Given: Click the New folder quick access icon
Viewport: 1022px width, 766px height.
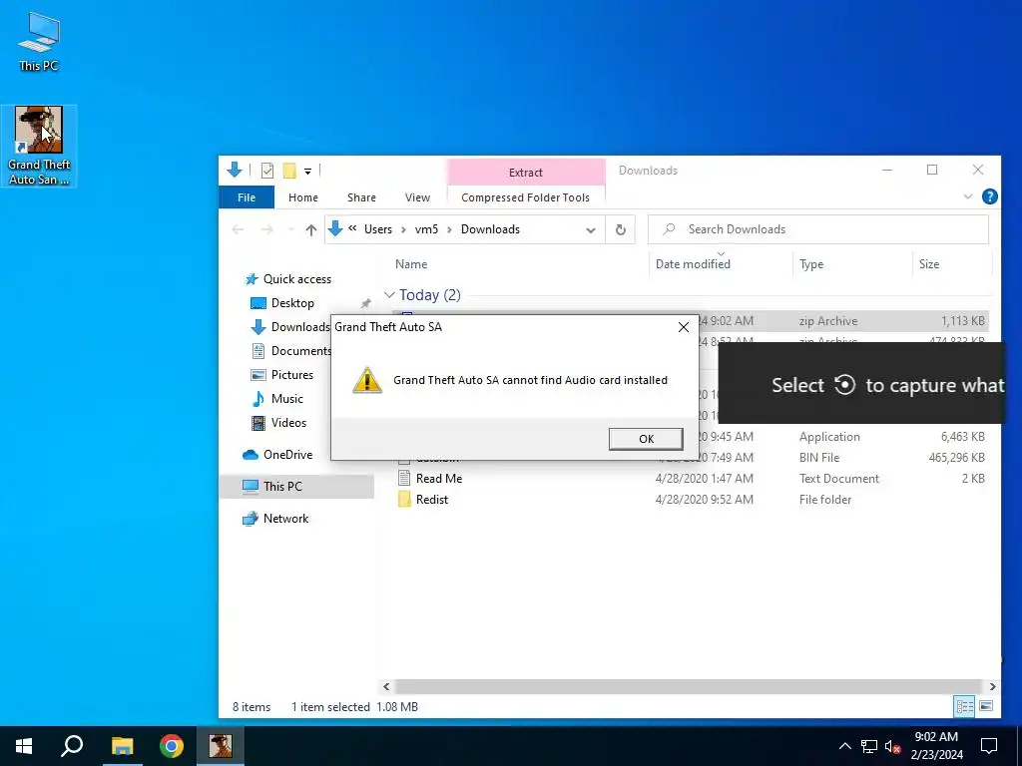Looking at the screenshot, I should tap(289, 171).
